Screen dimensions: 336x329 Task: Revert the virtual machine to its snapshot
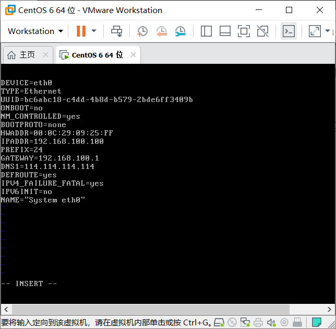point(161,31)
